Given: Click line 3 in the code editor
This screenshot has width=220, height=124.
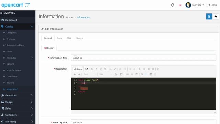Looking at the screenshot, I should 144,86.
